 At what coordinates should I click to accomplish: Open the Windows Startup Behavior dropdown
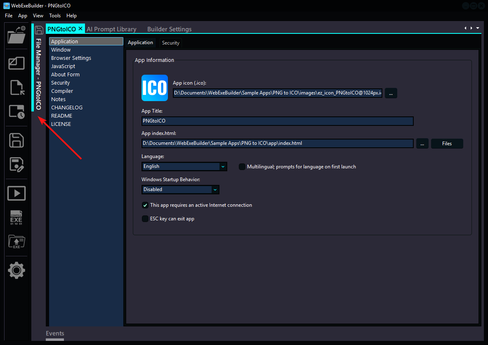coord(215,189)
